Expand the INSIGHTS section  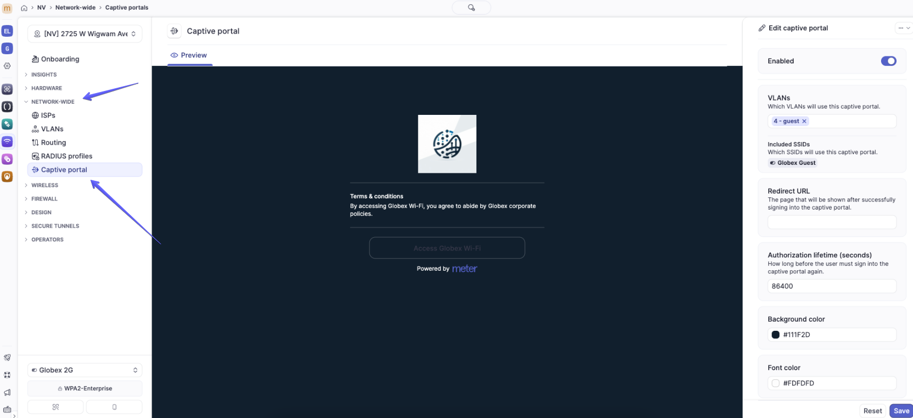(x=44, y=74)
